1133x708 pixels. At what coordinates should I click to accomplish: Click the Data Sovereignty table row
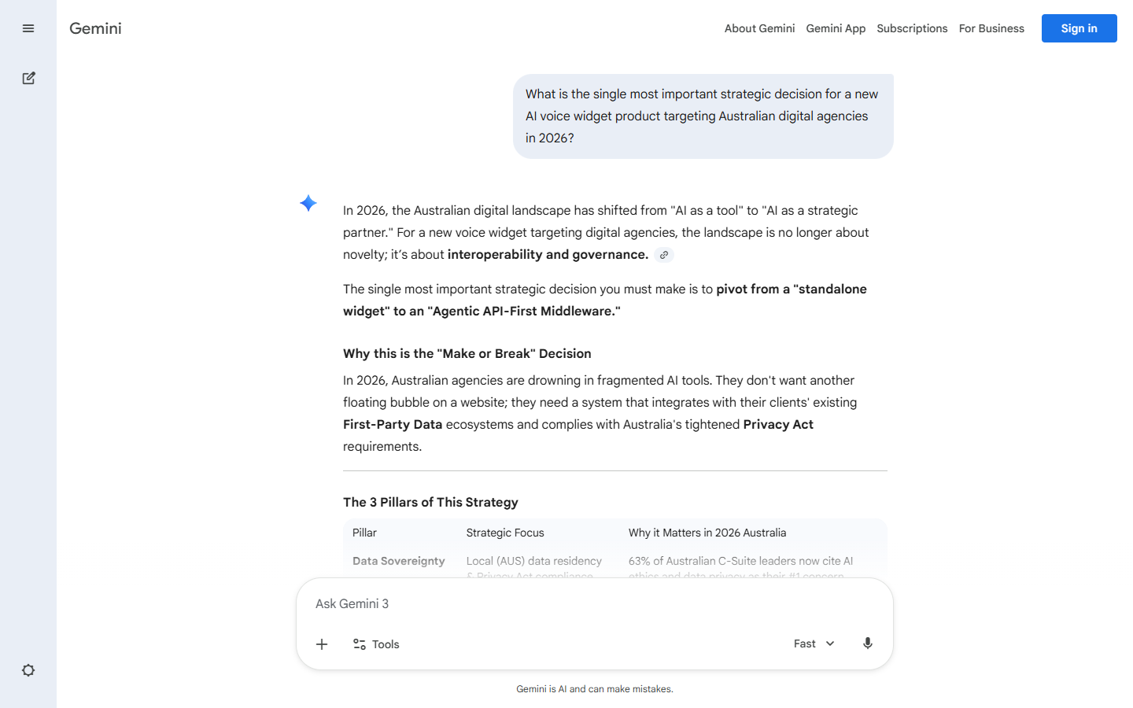tap(399, 561)
